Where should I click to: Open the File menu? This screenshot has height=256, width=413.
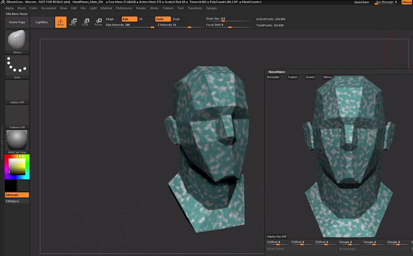(83, 8)
